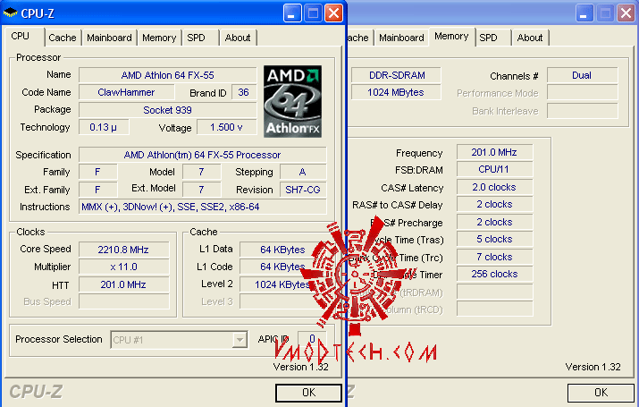Click the Instructions field MMX (+), 3DNow!
The width and height of the screenshot is (639, 407).
[x=203, y=207]
